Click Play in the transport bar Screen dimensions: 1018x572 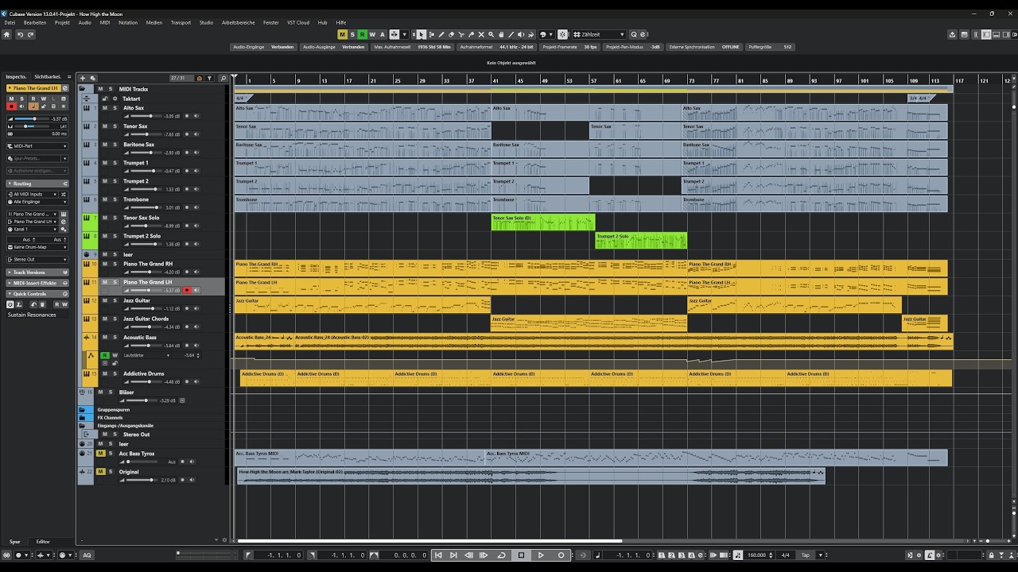pos(541,555)
